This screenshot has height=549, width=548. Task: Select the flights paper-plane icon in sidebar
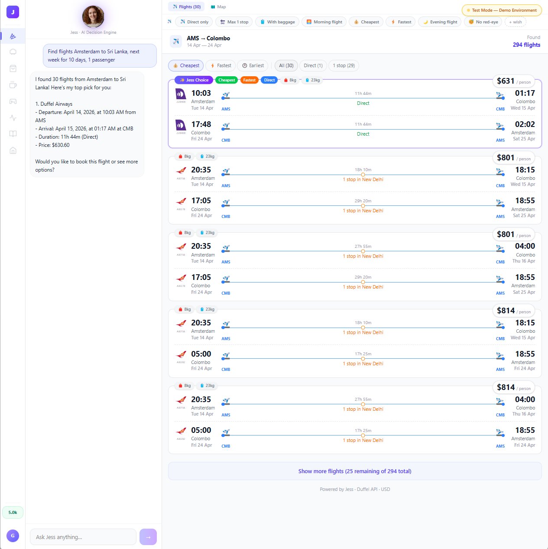pyautogui.click(x=13, y=36)
